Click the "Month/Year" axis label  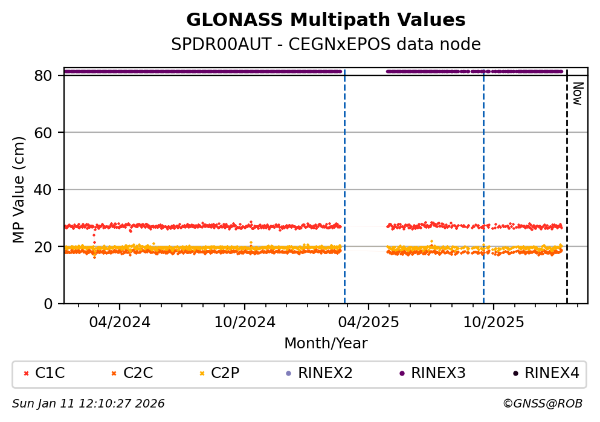coord(326,344)
